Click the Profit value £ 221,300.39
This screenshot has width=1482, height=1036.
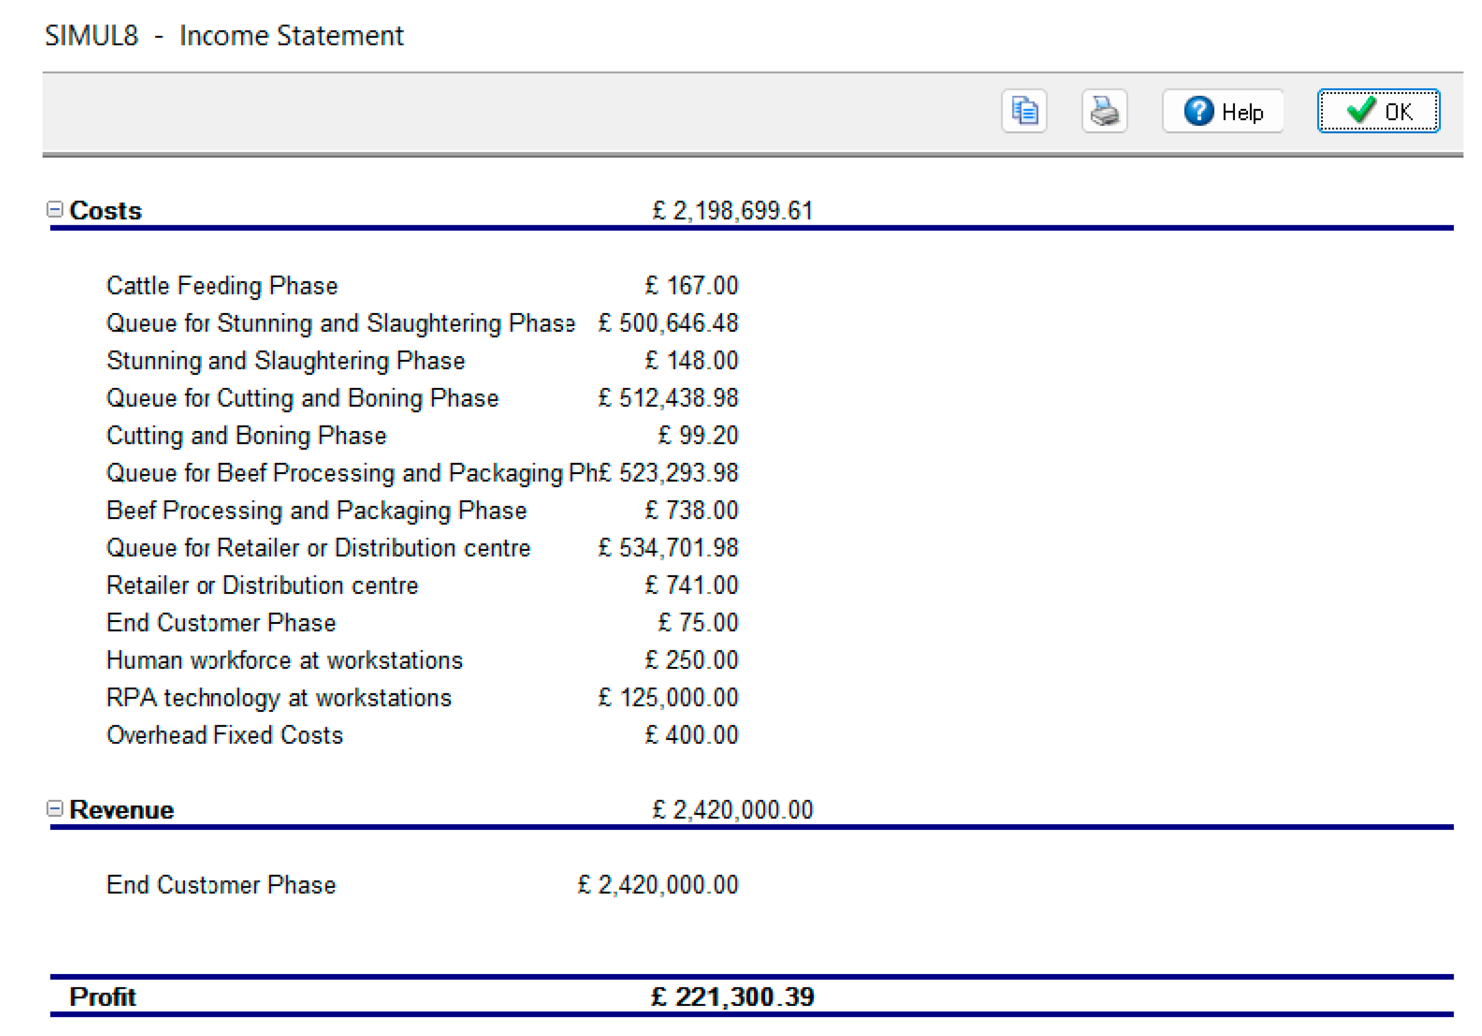[733, 997]
